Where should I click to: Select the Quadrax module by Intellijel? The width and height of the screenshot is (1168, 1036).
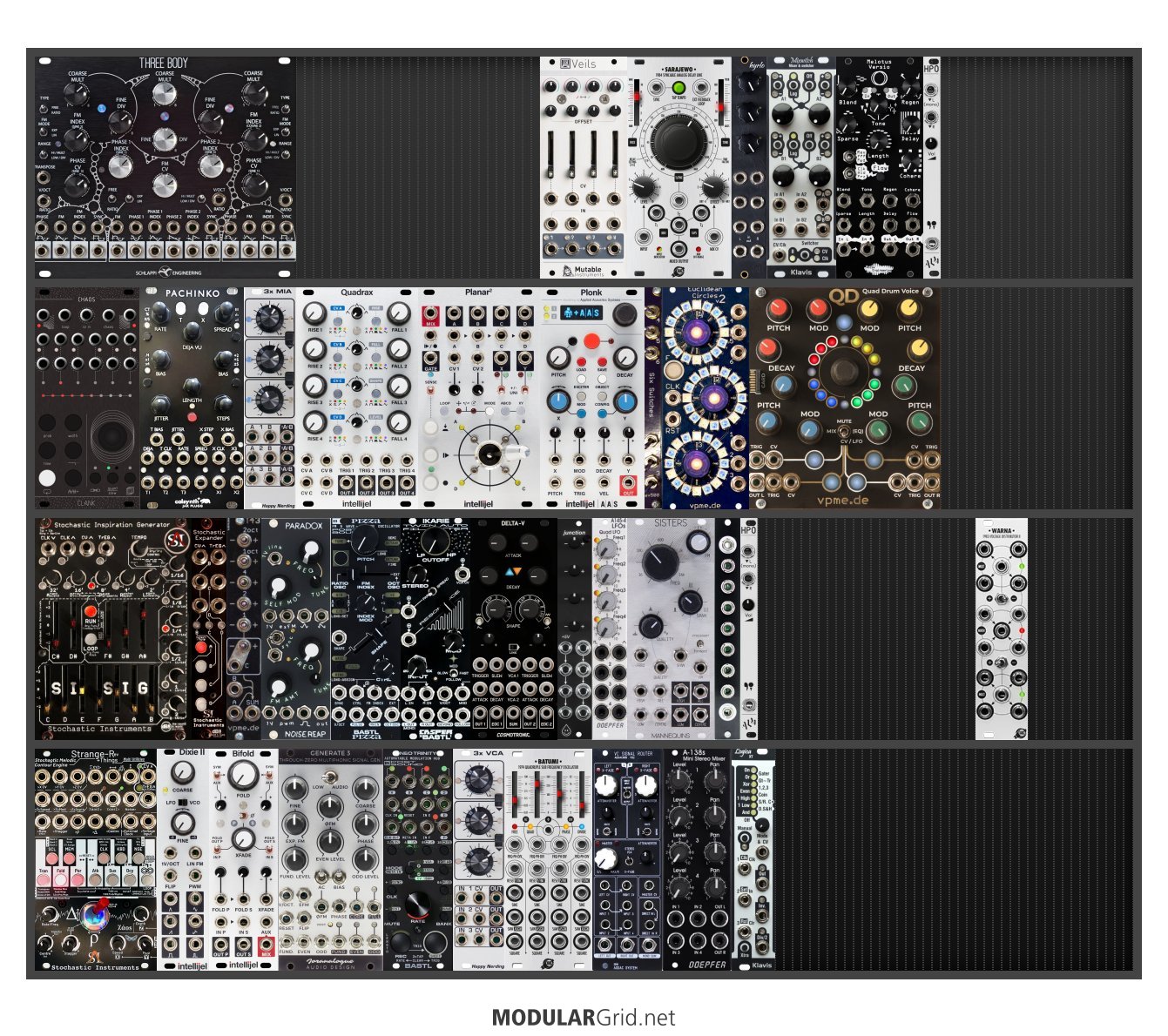[357, 399]
